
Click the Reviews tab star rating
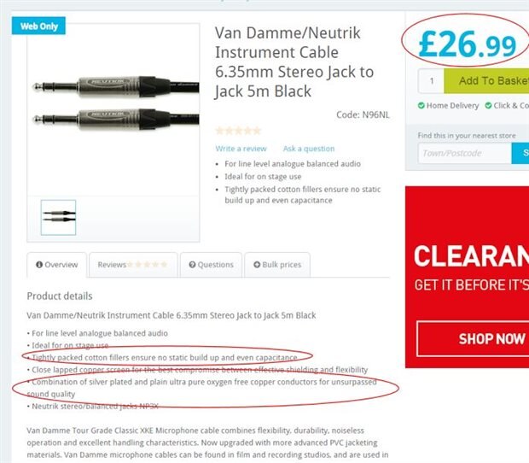point(147,265)
